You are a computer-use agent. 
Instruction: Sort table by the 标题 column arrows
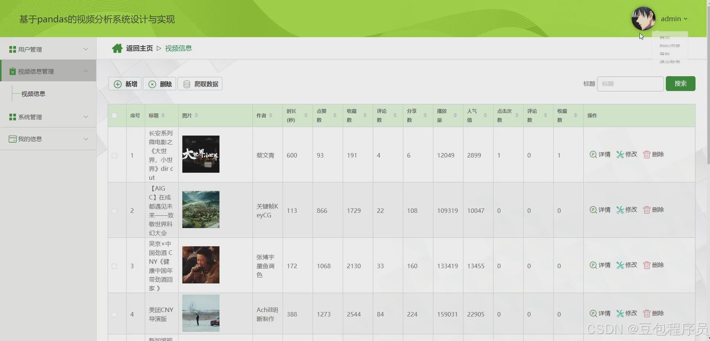[163, 116]
